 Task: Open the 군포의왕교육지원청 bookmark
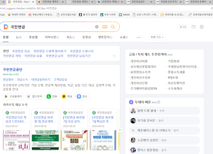201,15
